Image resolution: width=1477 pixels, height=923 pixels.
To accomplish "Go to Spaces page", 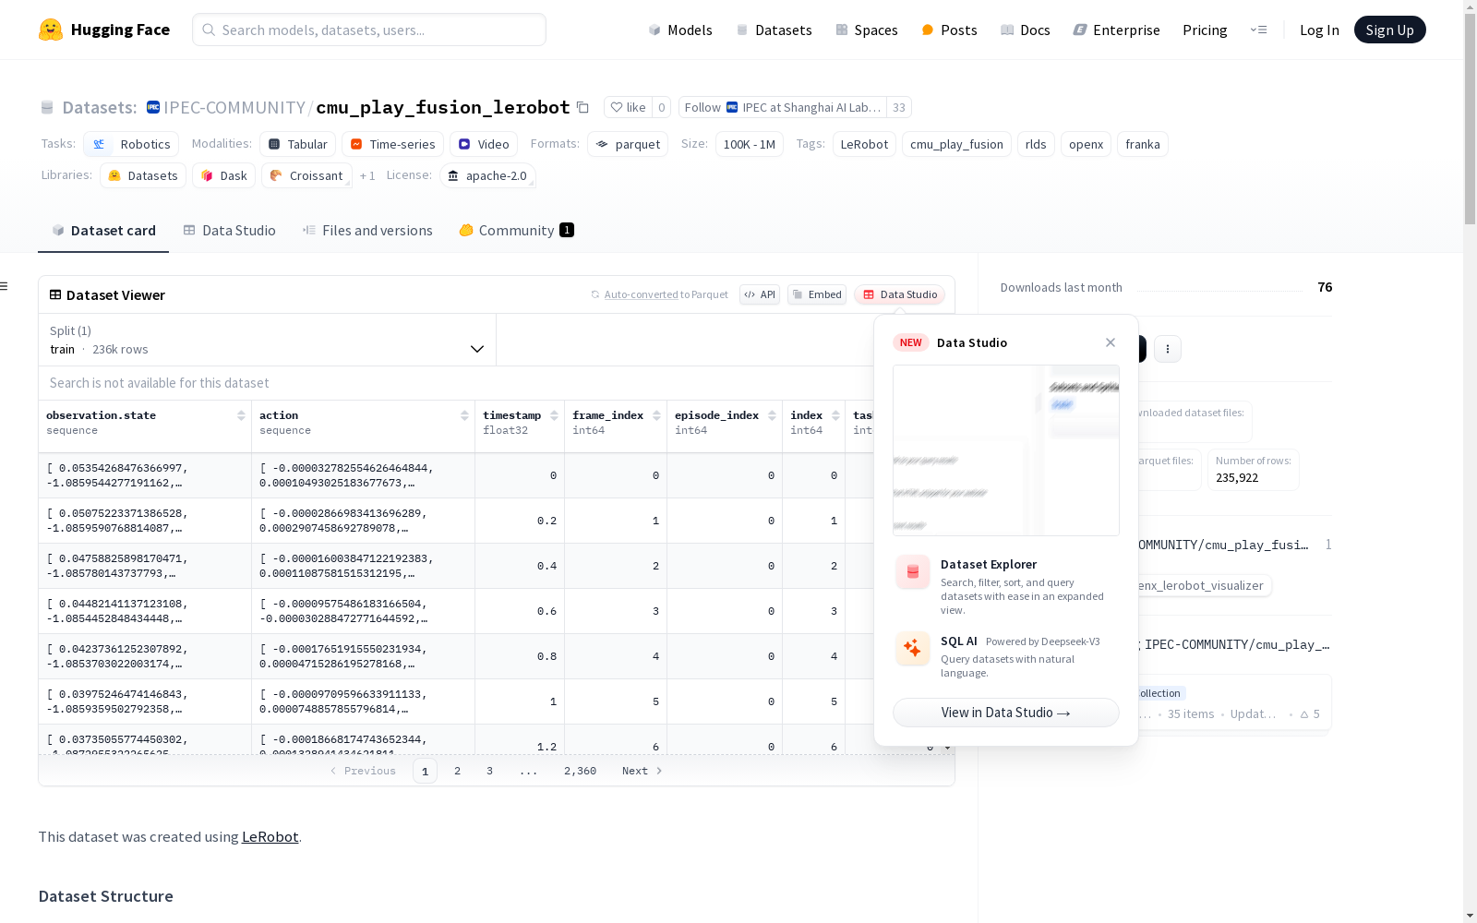I will click(x=867, y=30).
